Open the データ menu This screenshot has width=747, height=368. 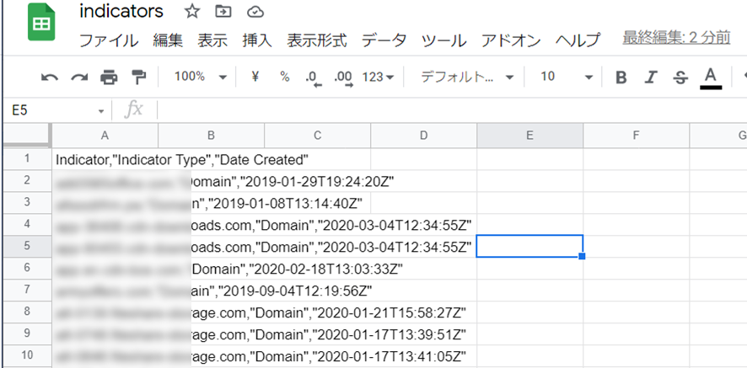pyautogui.click(x=384, y=40)
